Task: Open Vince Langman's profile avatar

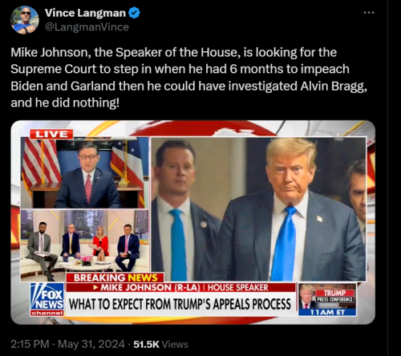Action: point(25,20)
